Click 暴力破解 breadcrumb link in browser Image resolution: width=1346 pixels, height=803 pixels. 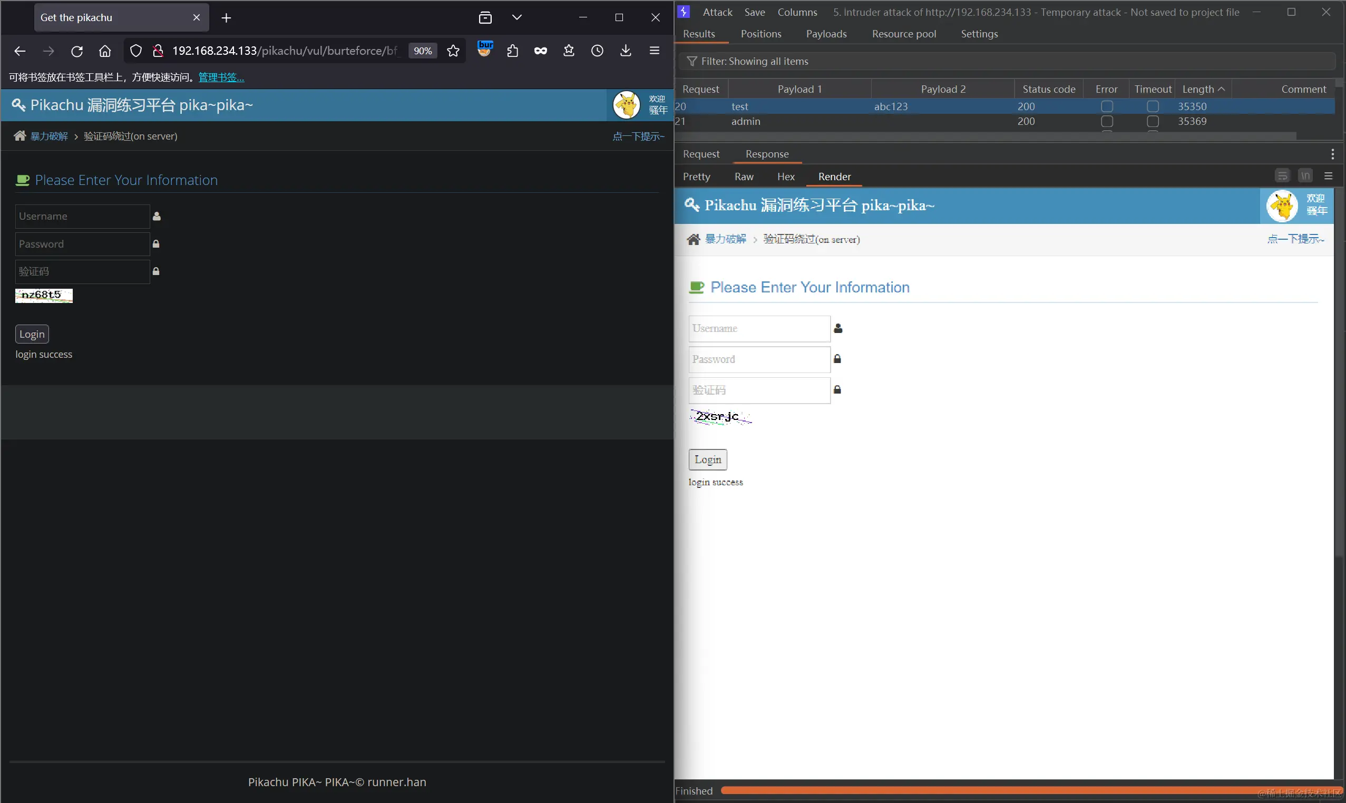[x=49, y=136]
